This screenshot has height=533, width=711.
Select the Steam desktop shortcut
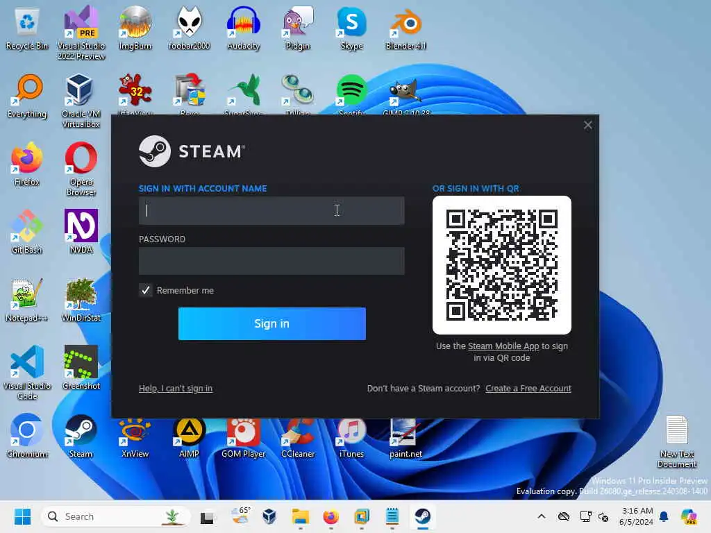click(81, 436)
